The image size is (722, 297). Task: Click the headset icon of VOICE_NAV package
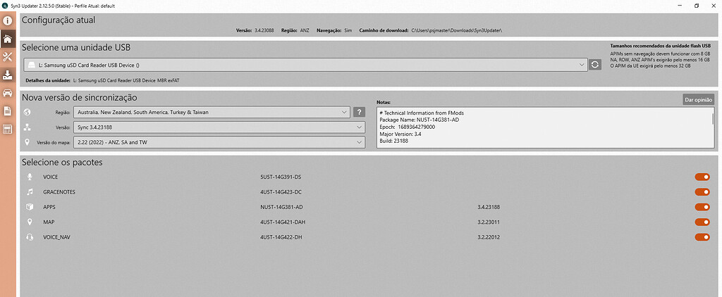tap(30, 237)
